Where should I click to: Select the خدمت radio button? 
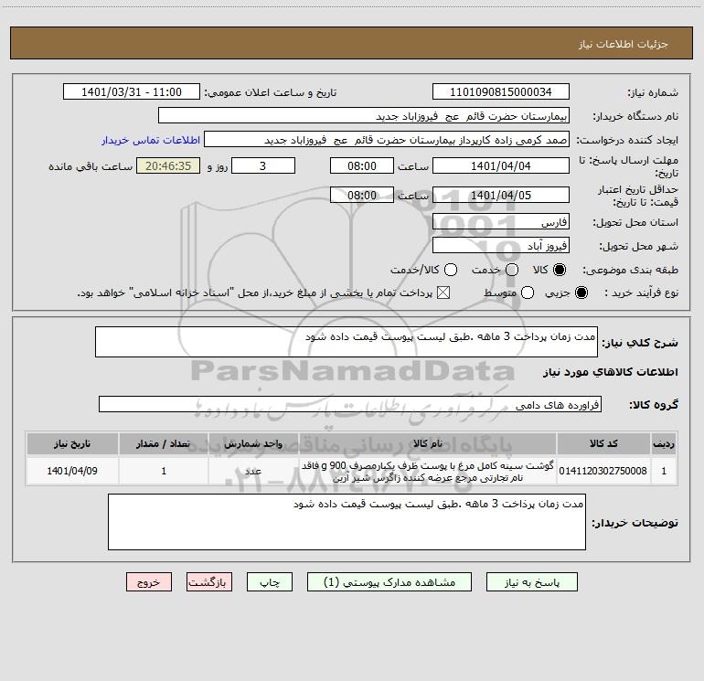click(512, 270)
